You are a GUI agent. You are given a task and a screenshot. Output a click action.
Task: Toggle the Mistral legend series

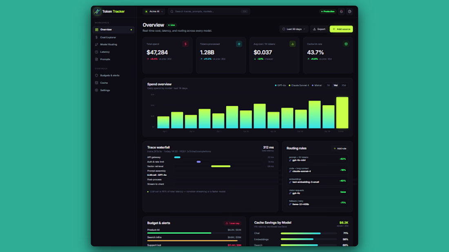coord(317,85)
